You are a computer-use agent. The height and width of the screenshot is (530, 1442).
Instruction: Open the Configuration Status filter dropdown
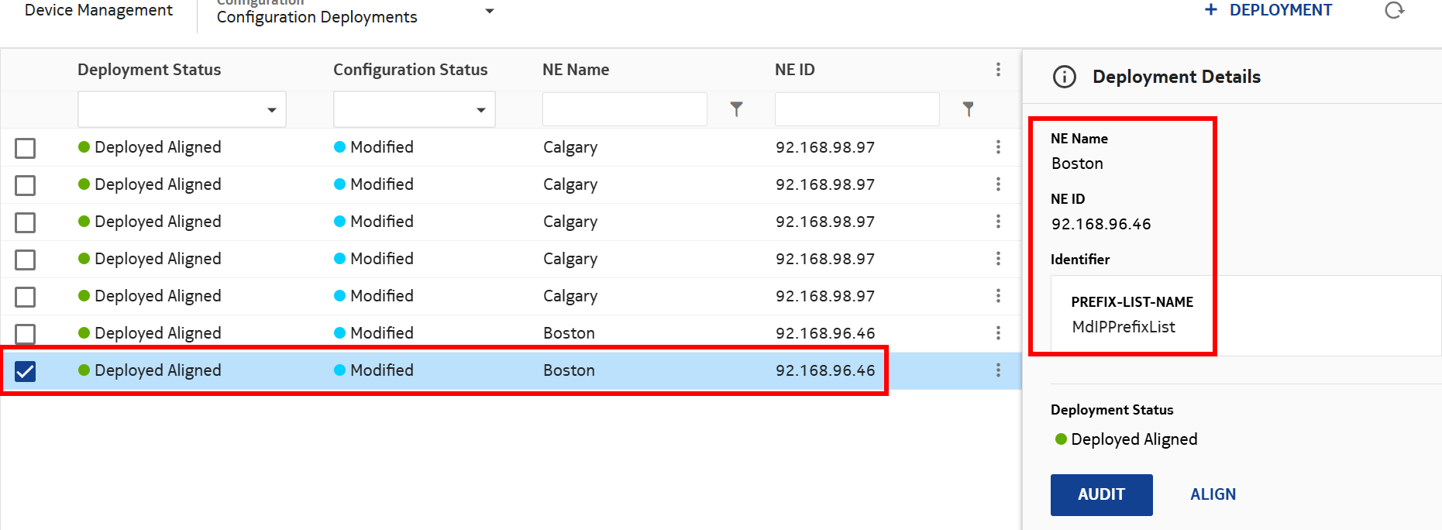414,109
